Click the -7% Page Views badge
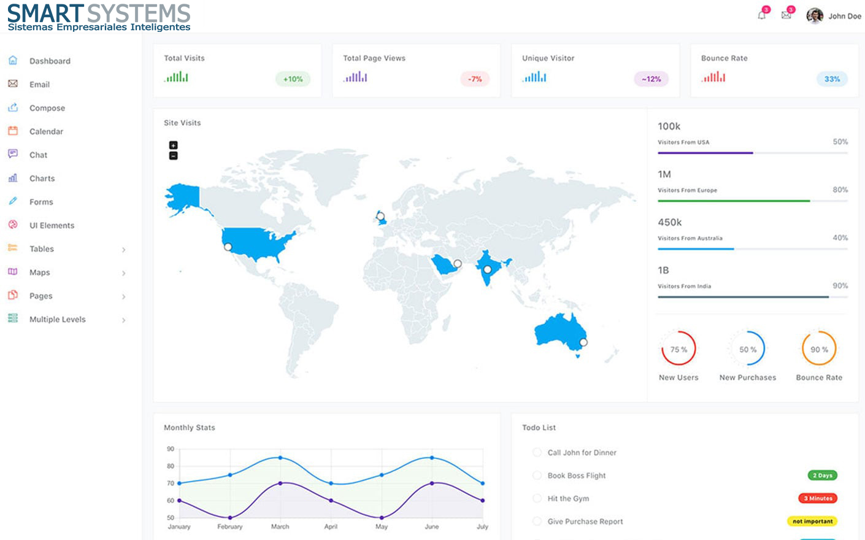The image size is (865, 540). pyautogui.click(x=475, y=79)
